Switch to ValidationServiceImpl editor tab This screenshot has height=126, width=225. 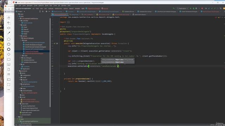point(145,12)
